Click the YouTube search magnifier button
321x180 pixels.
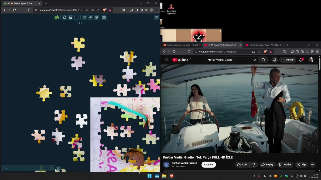point(263,60)
